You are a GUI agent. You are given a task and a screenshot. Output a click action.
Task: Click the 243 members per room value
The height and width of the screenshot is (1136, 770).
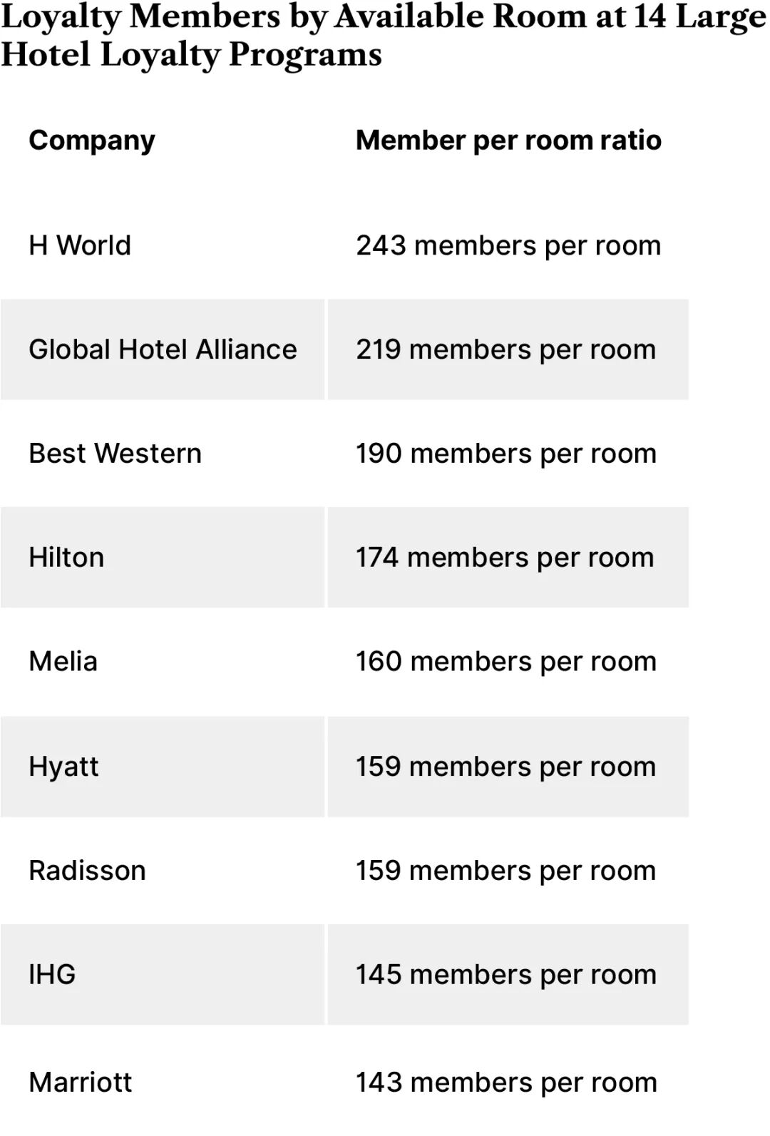click(508, 245)
